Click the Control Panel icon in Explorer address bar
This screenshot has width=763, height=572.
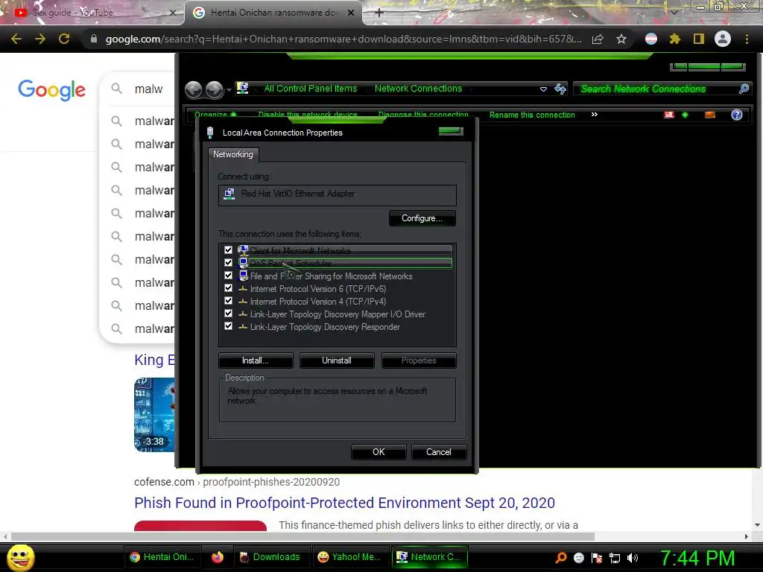(x=242, y=89)
